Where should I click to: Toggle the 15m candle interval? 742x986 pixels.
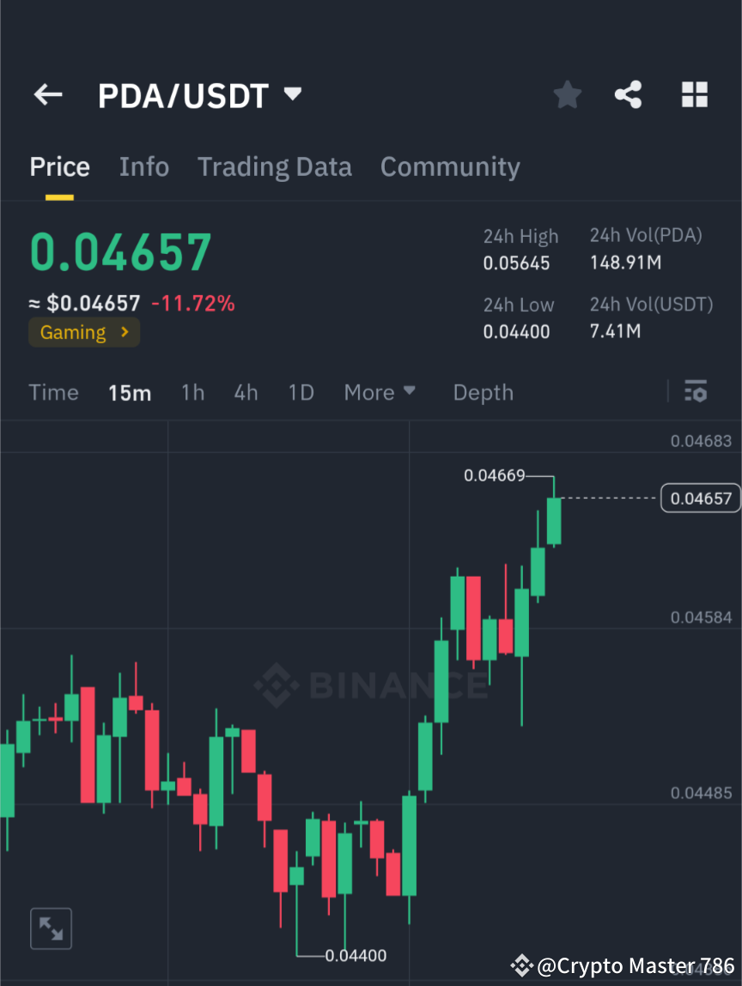pyautogui.click(x=130, y=392)
